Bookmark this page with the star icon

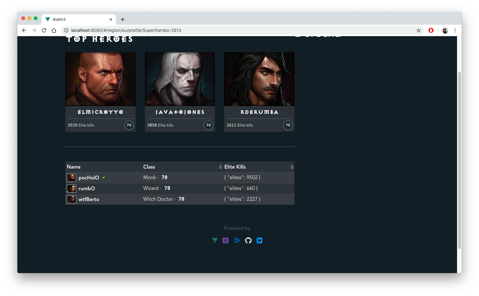coord(419,30)
